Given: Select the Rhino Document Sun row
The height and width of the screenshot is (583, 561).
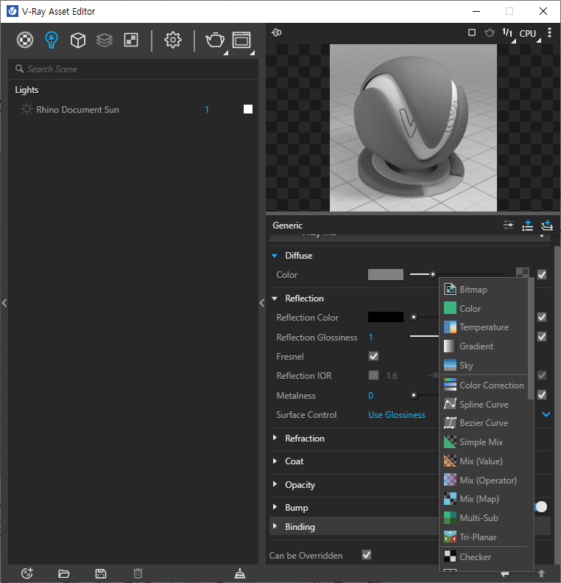Looking at the screenshot, I should 133,109.
